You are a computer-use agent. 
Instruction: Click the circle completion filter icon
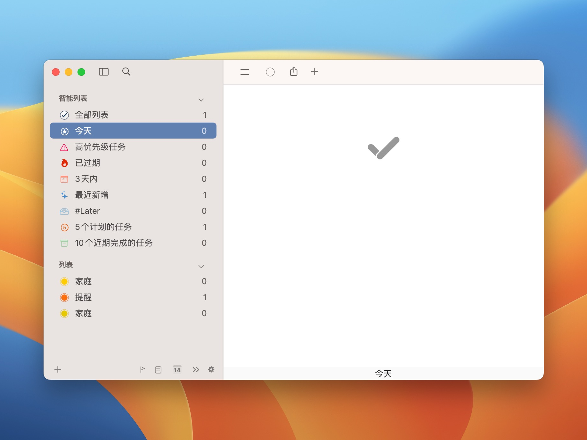[x=270, y=72]
